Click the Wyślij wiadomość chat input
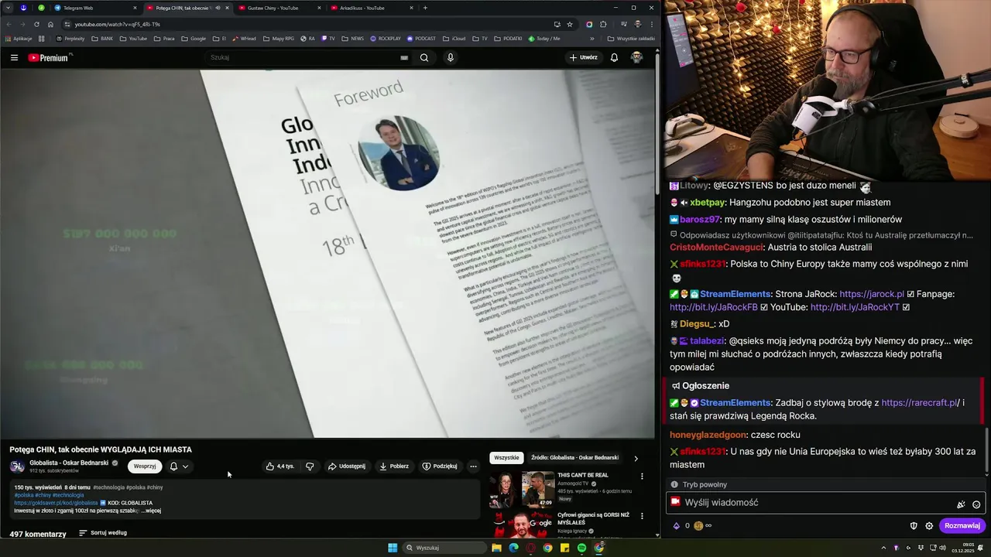This screenshot has width=991, height=557. tap(825, 503)
